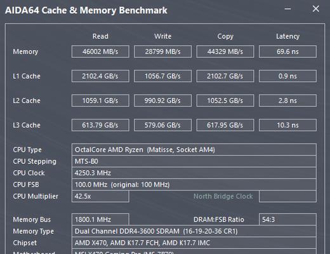Image resolution: width=330 pixels, height=254 pixels.
Task: Select the Memory Copy 44329 MB/s box
Action: coord(225,51)
